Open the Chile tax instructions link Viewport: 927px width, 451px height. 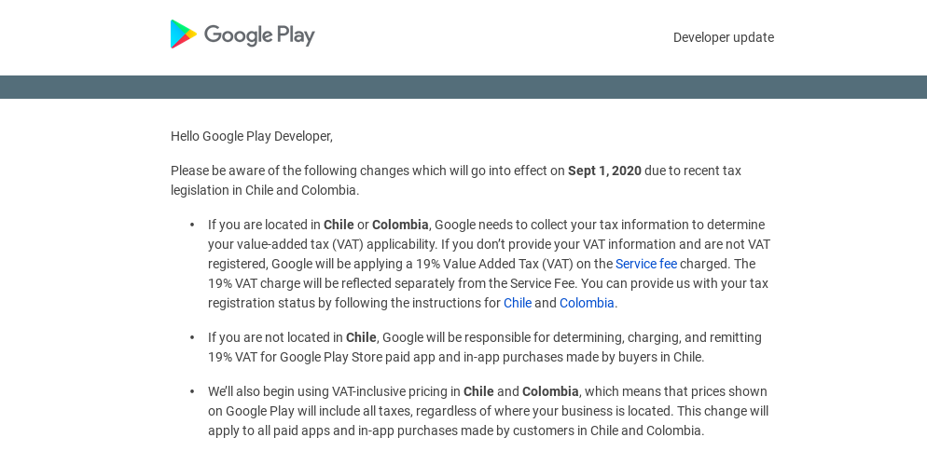518,303
